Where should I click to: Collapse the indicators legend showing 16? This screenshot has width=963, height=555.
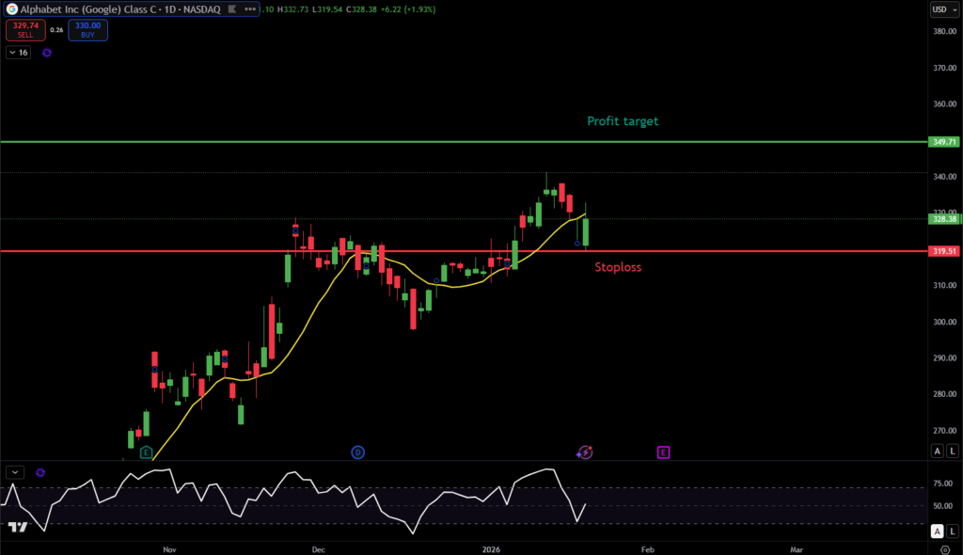19,53
